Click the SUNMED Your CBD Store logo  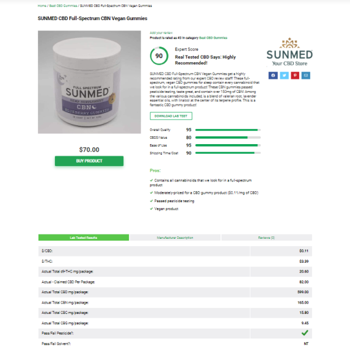click(x=290, y=52)
